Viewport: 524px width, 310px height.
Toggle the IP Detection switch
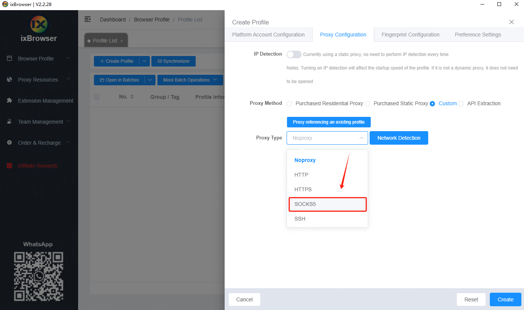[x=294, y=54]
